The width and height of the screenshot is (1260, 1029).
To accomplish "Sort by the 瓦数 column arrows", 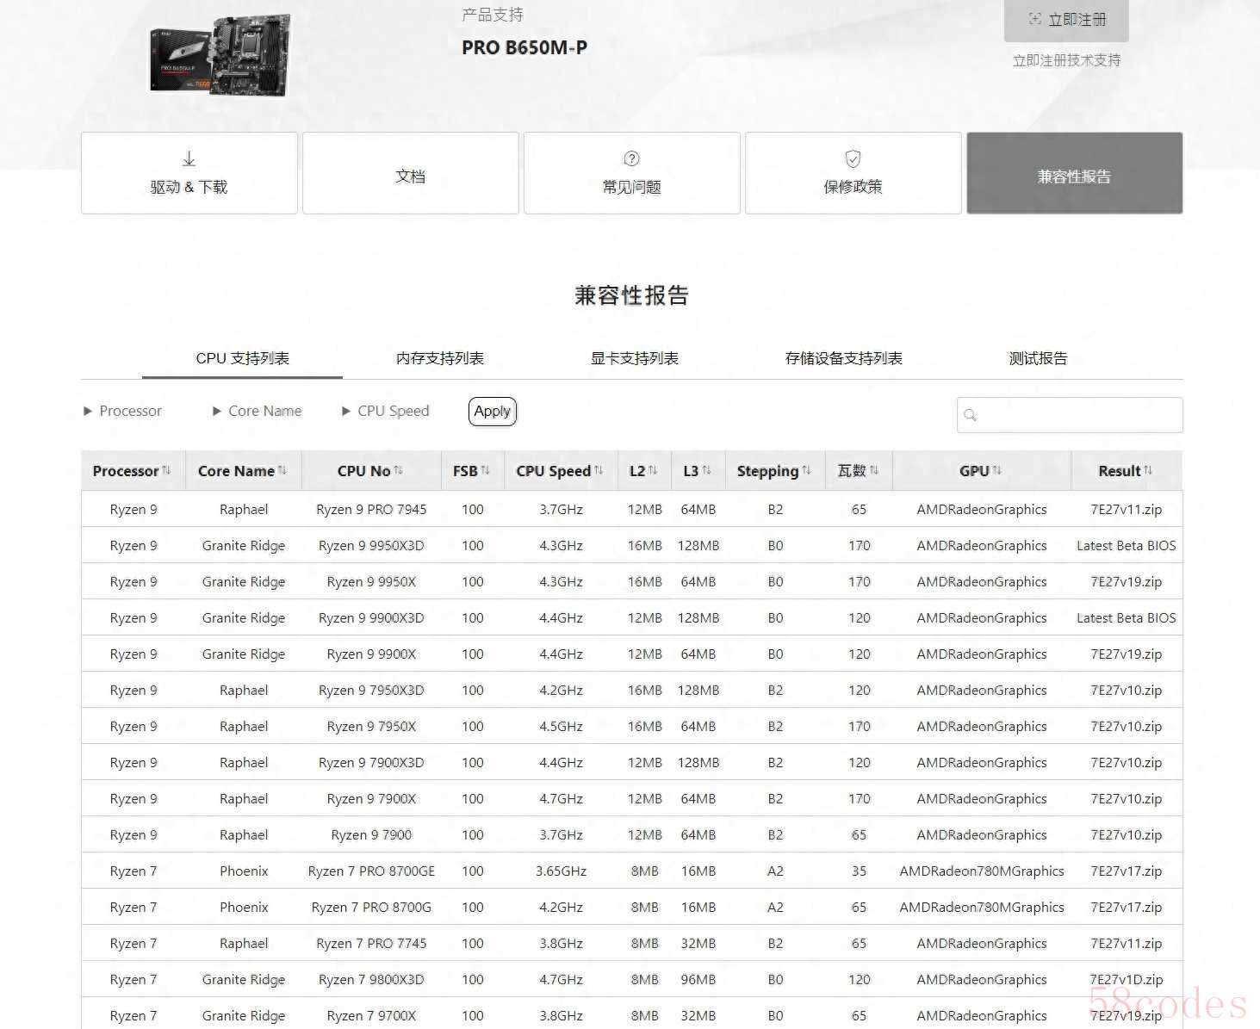I will click(x=874, y=470).
